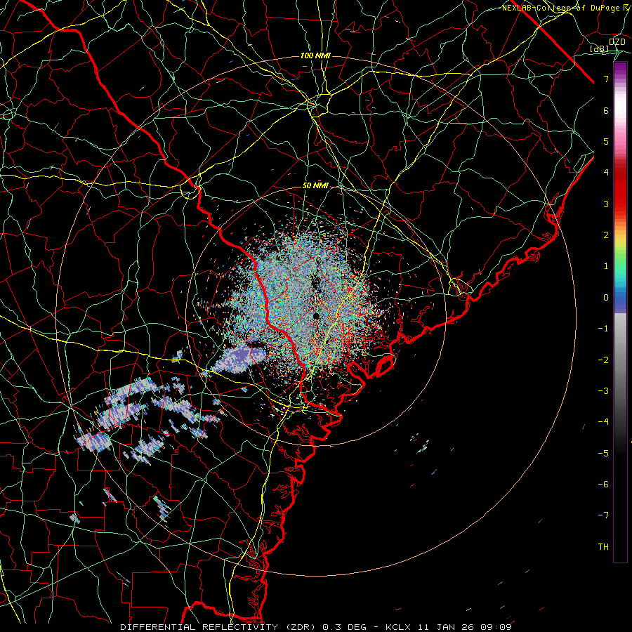632x632 pixels.
Task: Click the black radar site dot at center
Action: pos(316,315)
